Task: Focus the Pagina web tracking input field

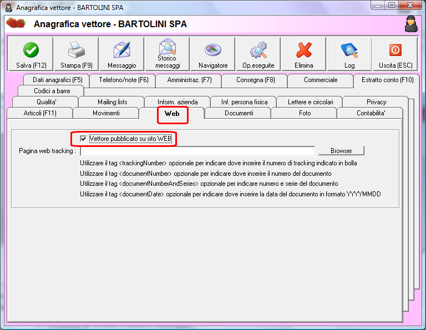Action: coord(197,151)
